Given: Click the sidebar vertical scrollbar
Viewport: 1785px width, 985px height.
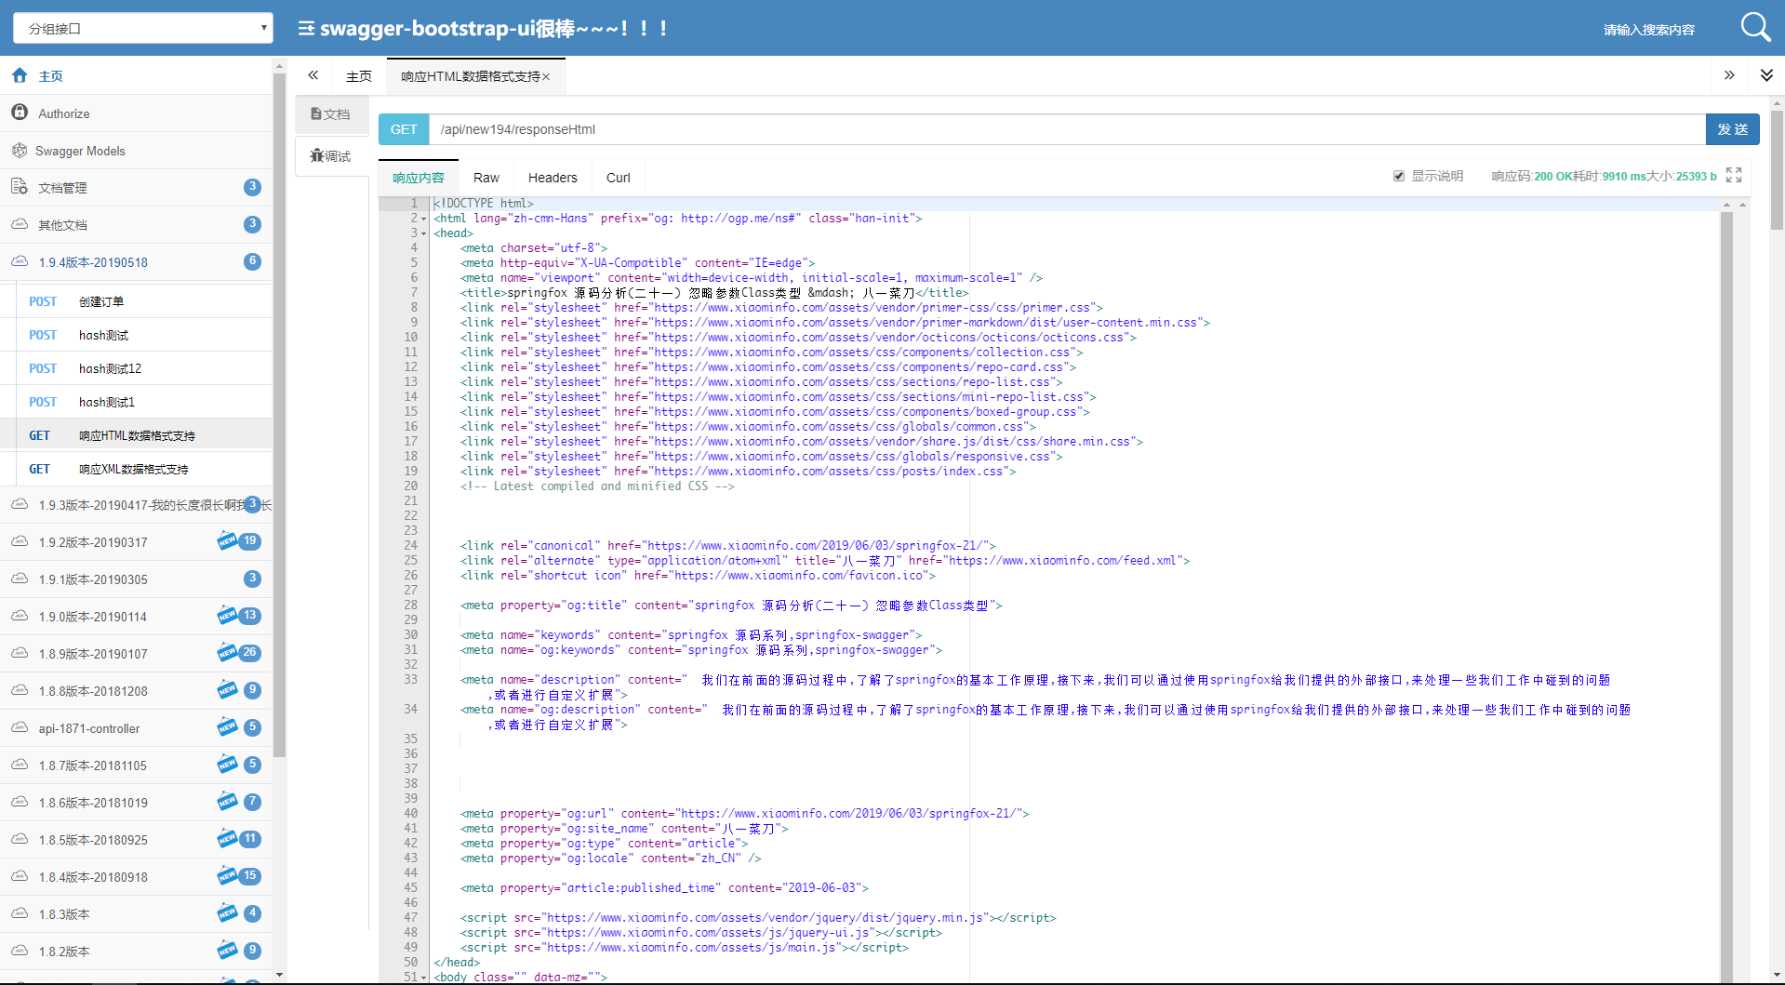Looking at the screenshot, I should pos(279,409).
